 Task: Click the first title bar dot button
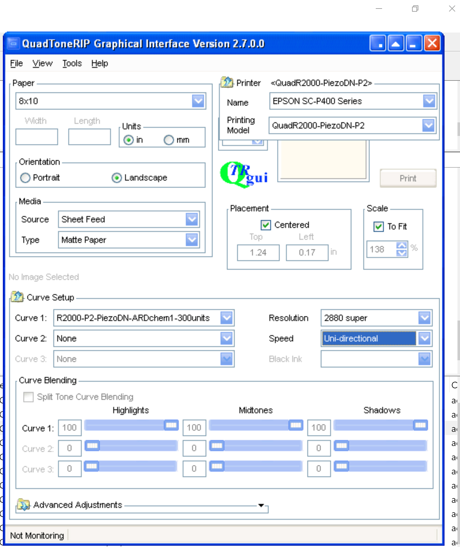378,44
